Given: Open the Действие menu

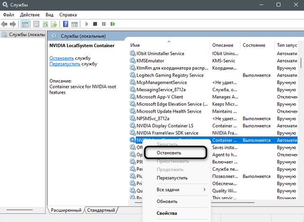Looking at the screenshot, I should tap(29, 15).
